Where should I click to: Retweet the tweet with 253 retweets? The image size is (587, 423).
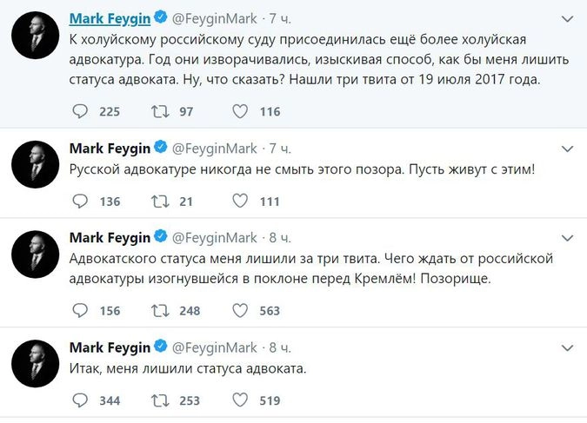point(160,400)
